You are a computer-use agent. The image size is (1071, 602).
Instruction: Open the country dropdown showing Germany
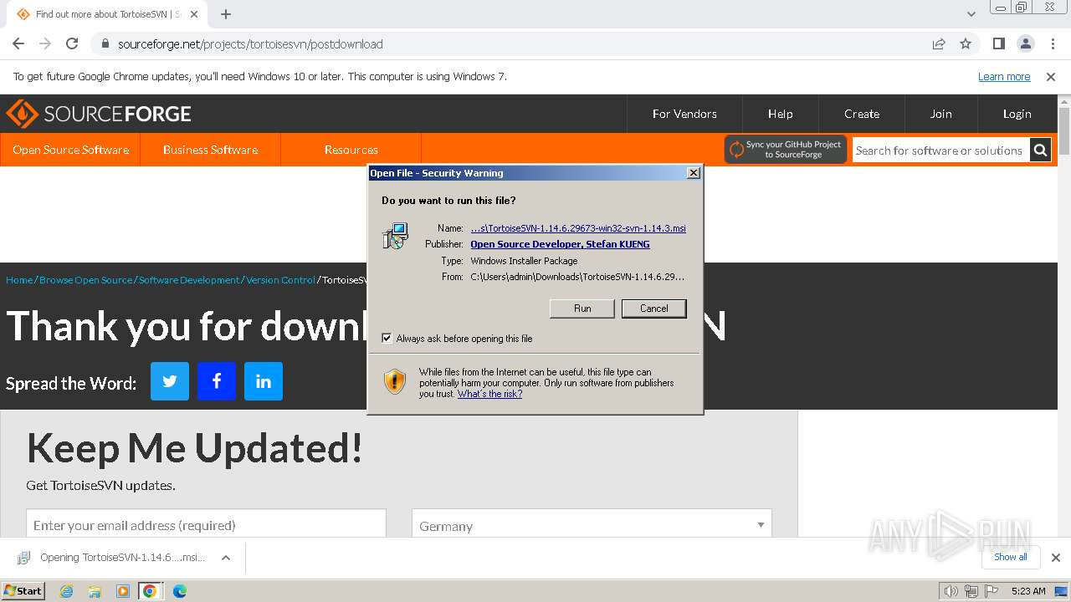point(592,526)
